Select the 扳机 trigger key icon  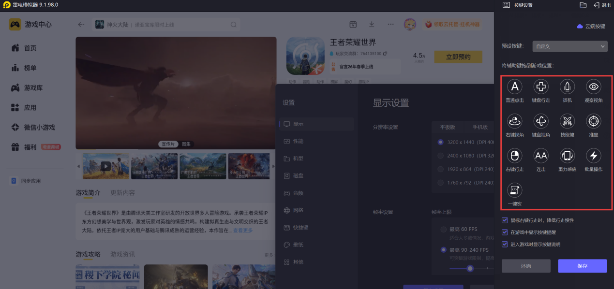[x=567, y=87]
